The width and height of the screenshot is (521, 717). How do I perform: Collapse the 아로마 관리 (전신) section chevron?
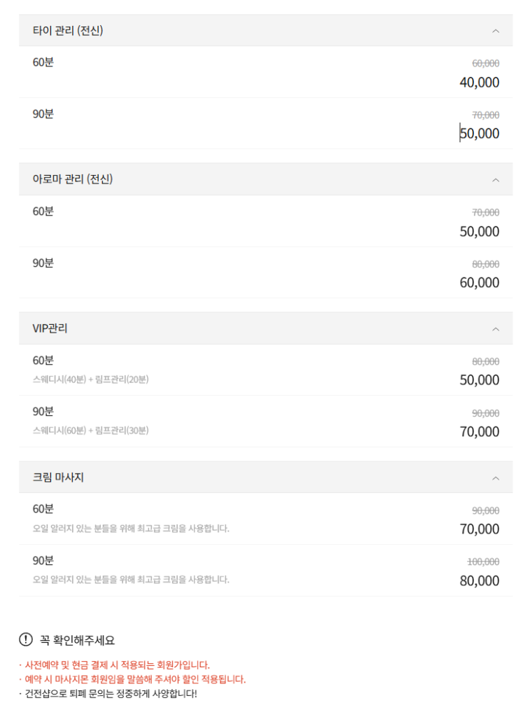496,180
